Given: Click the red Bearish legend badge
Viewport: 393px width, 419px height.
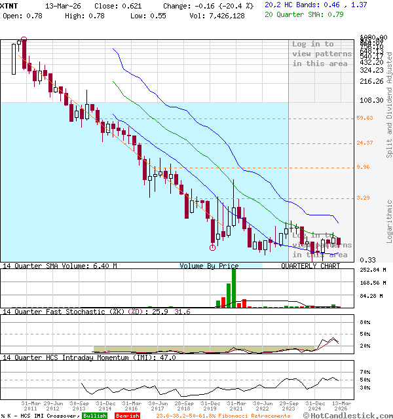Looking at the screenshot, I should pyautogui.click(x=127, y=416).
